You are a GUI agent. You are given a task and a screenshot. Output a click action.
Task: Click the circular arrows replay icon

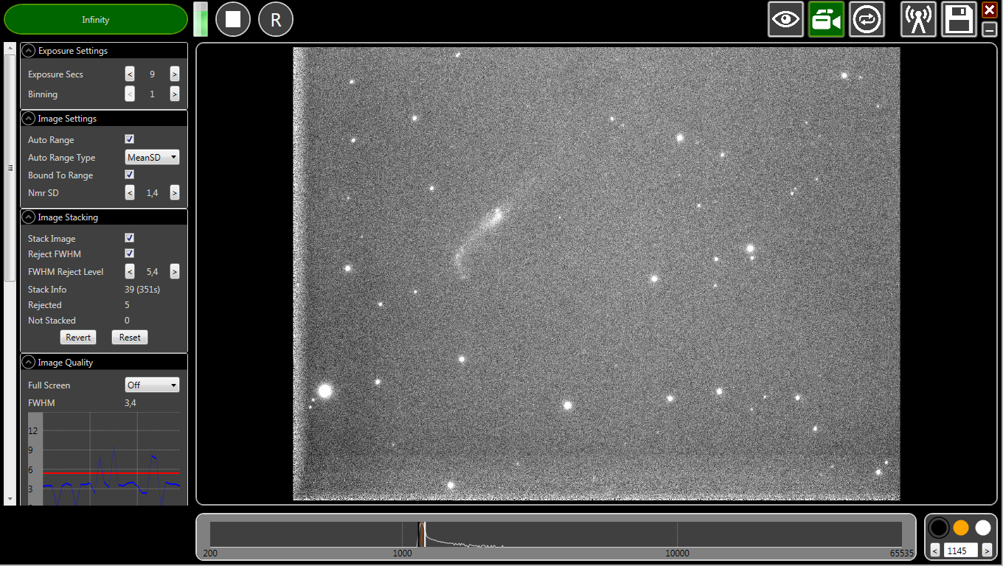tap(867, 19)
